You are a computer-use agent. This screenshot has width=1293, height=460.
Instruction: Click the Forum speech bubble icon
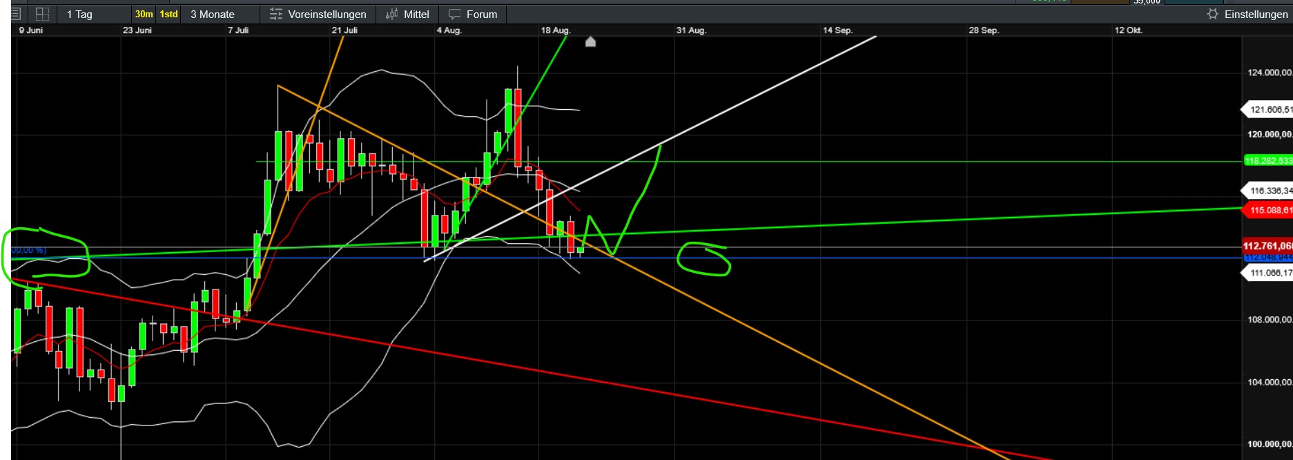(454, 15)
